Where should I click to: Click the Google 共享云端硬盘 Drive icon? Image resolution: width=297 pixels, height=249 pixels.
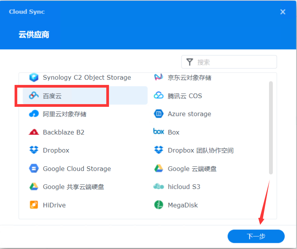[34, 187]
